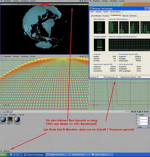150x157 pixels.
Task: Click timeline frame slider handle showing 1 B
Action: point(7,111)
